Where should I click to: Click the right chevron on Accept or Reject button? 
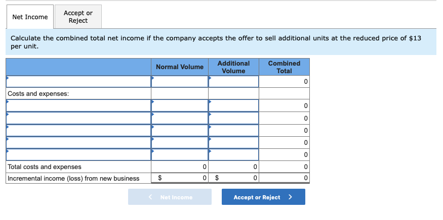click(290, 197)
